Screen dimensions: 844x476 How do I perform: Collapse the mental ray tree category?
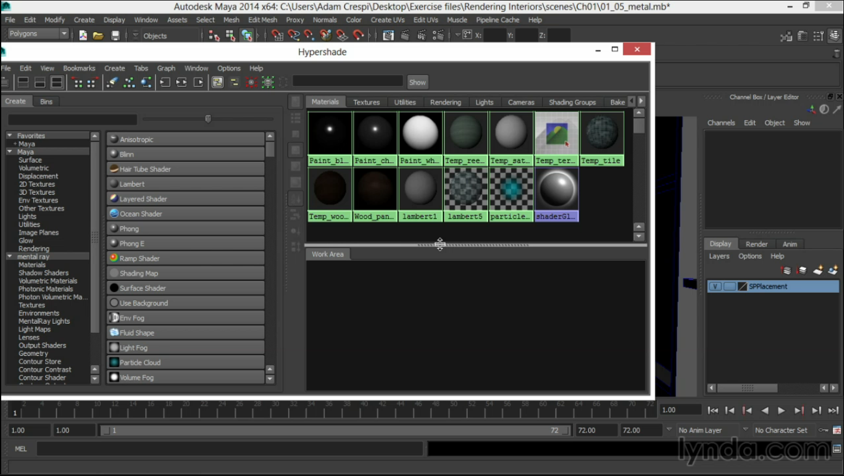pos(10,256)
